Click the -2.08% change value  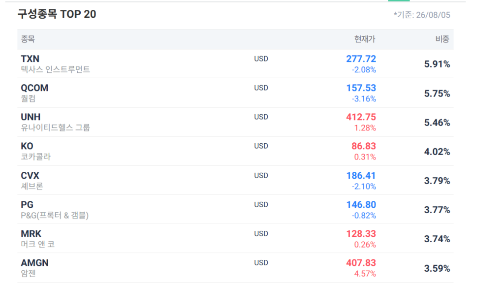[364, 70]
